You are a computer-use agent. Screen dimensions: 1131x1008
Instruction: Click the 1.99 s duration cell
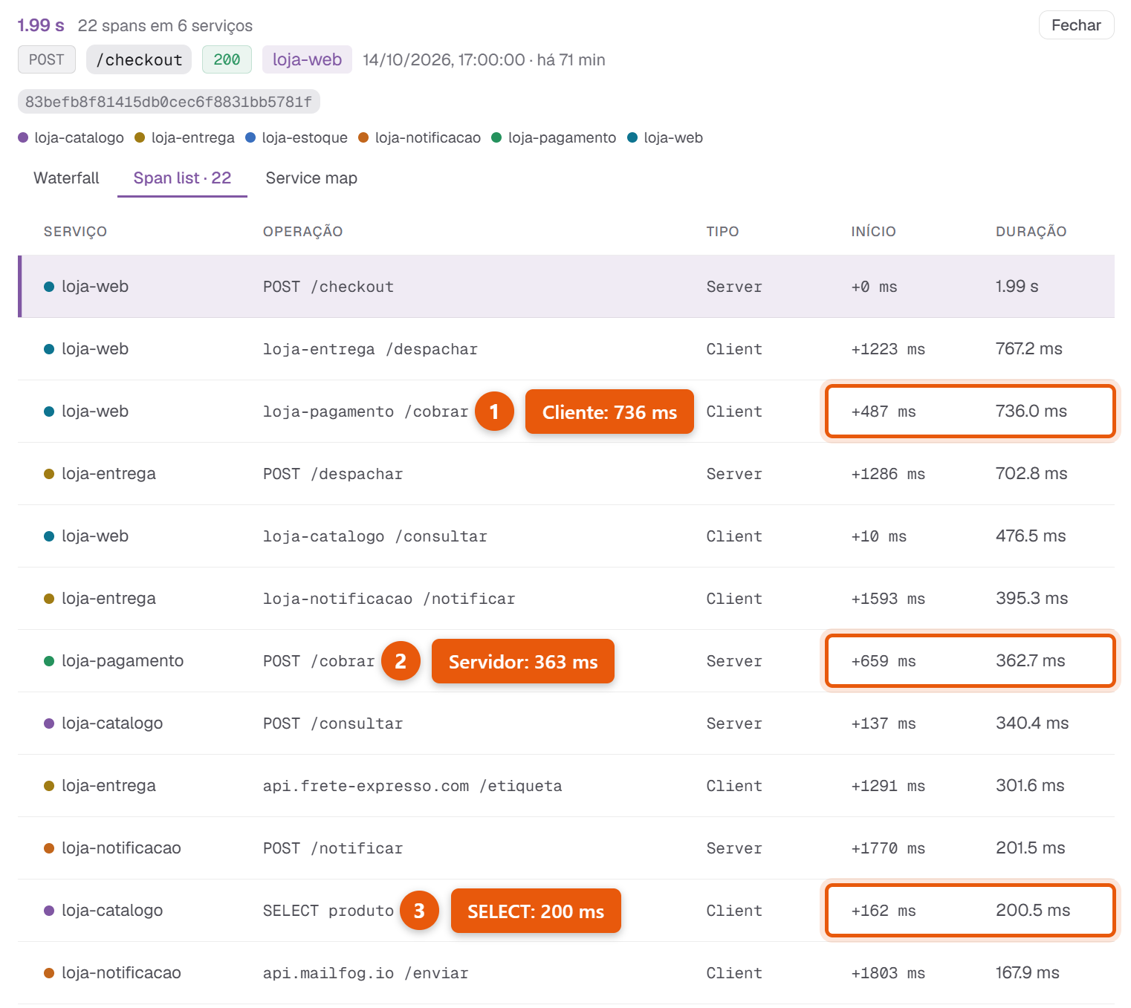coord(1017,287)
